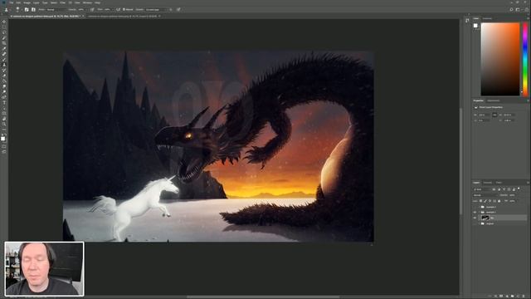The width and height of the screenshot is (531, 299).
Task: Click the Share icon at top right
Action: click(x=527, y=9)
